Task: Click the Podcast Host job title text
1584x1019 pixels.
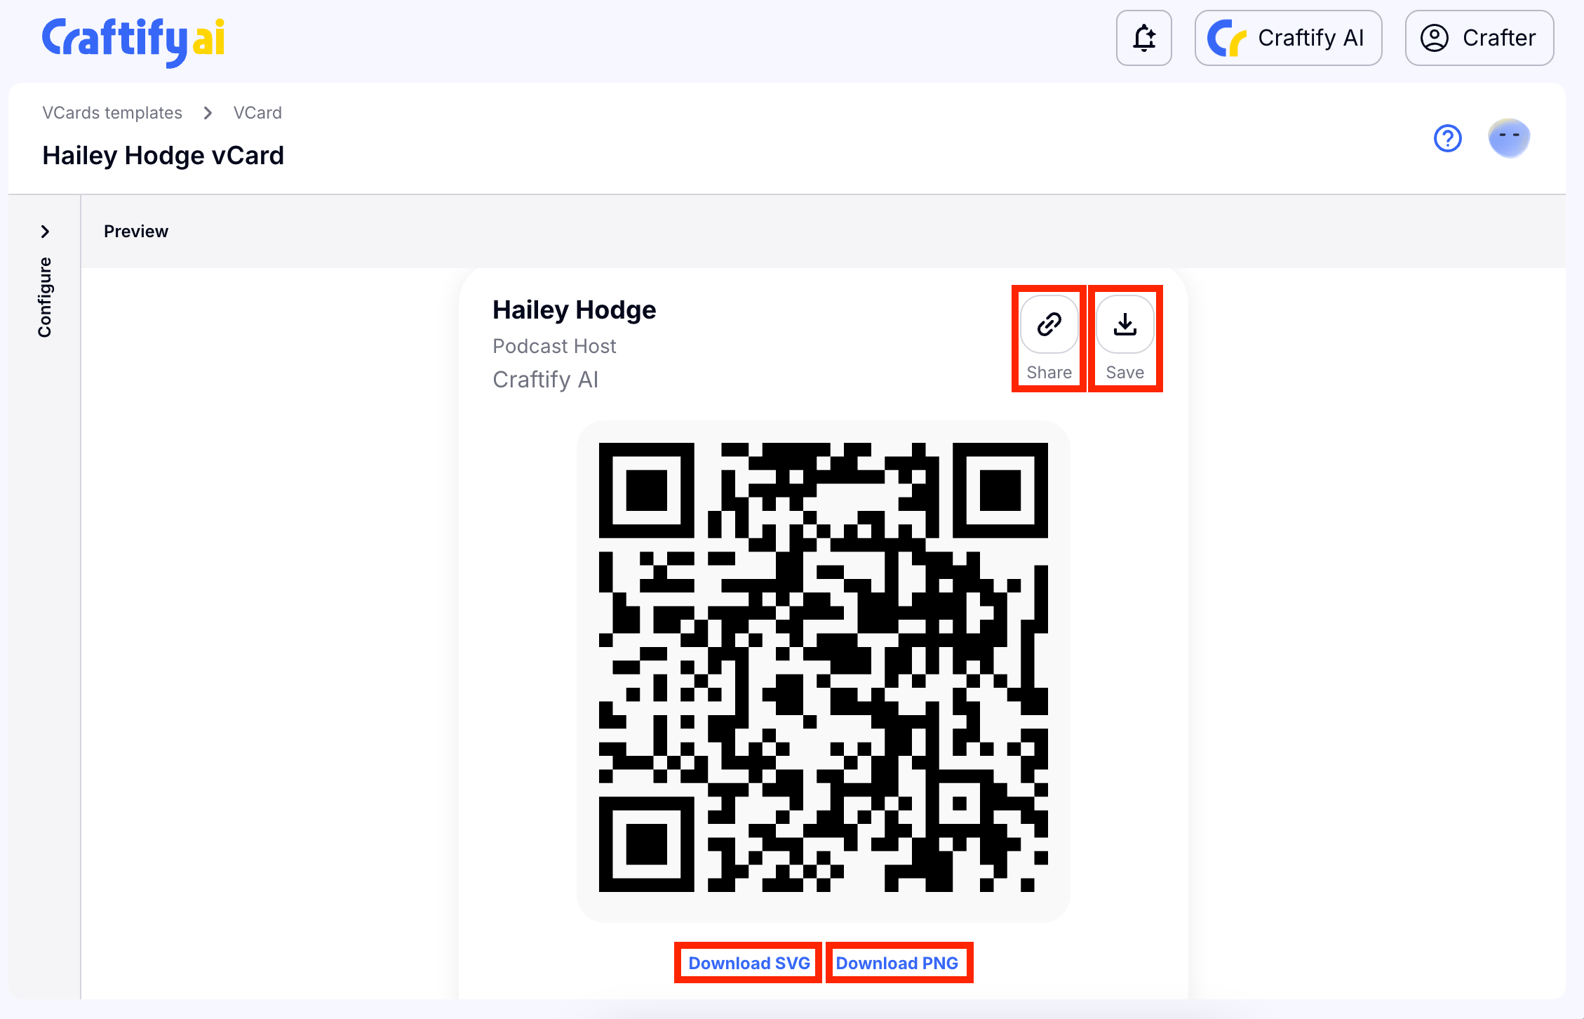Action: [x=554, y=346]
